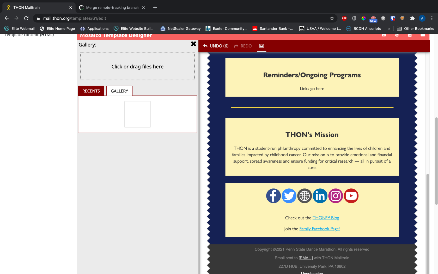This screenshot has height=274, width=438.
Task: Close the 'Merge remote-tracking branch' tab
Action: point(143,8)
